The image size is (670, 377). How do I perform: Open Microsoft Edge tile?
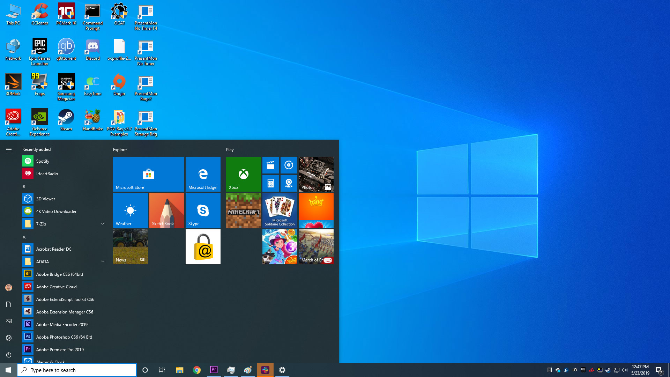tap(202, 173)
